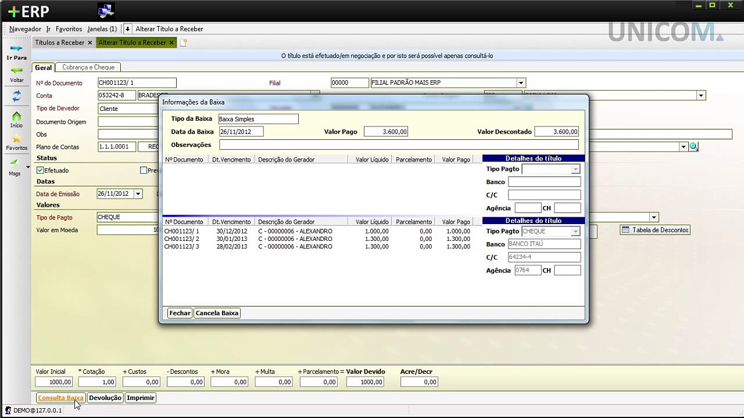Click the Descontos field at the bottom
The height and width of the screenshot is (418, 744).
pos(185,382)
